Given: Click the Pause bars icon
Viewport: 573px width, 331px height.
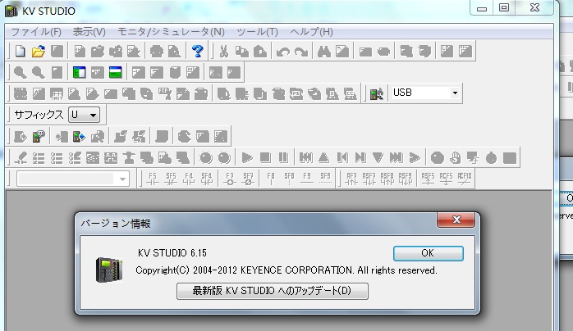Looking at the screenshot, I should 283,158.
